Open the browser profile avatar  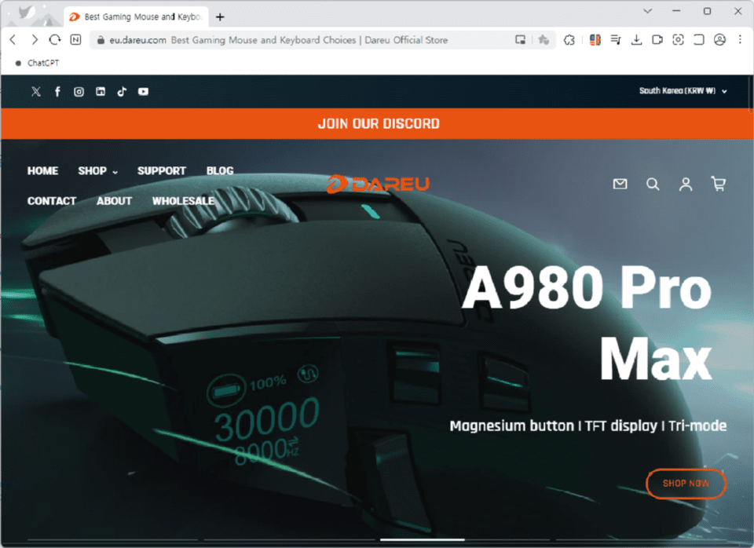(x=719, y=40)
